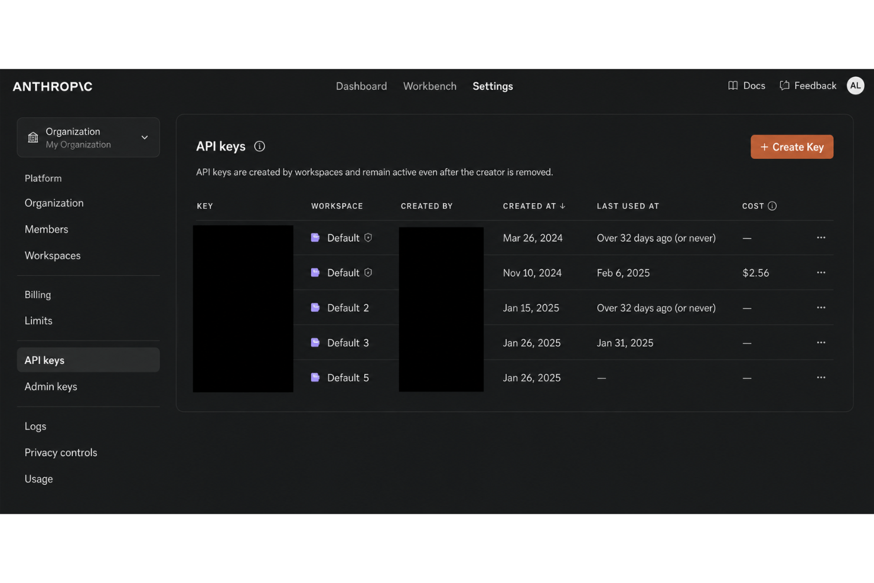Click the Feedback link
This screenshot has height=583, width=874.
pyautogui.click(x=808, y=86)
